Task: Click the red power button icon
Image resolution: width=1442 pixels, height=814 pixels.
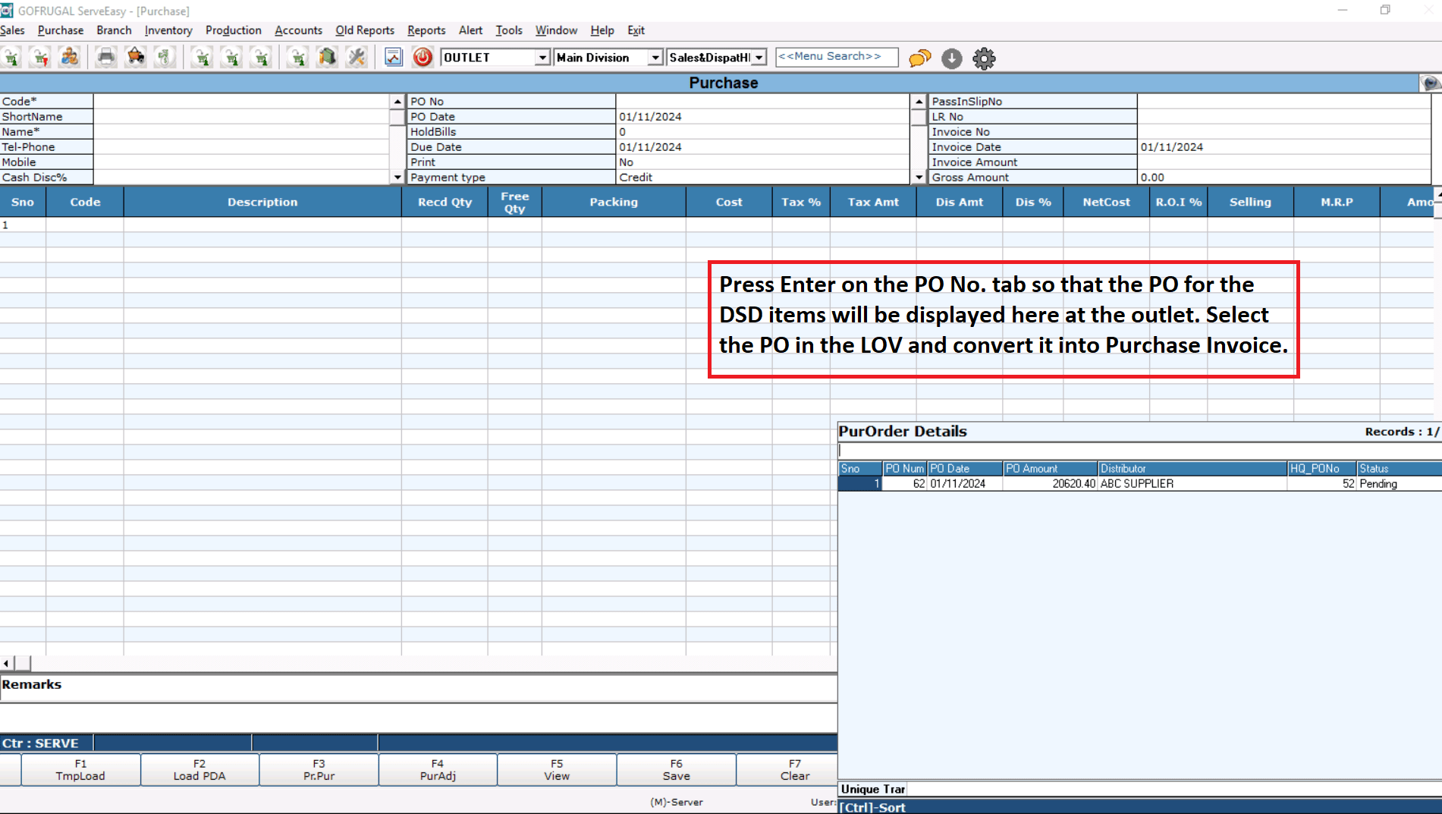Action: coord(423,57)
